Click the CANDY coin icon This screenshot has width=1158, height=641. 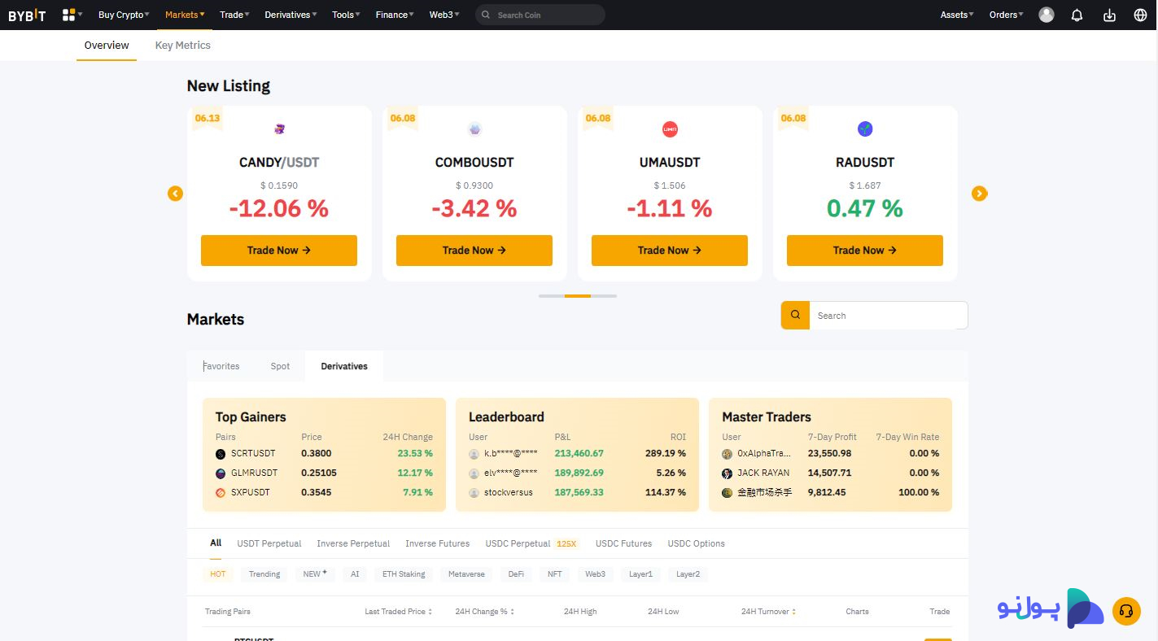click(x=279, y=129)
